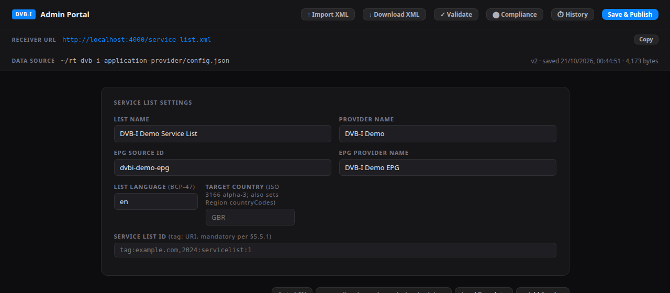Focus the EPG Source ID field
This screenshot has width=670, height=293.
pyautogui.click(x=222, y=167)
